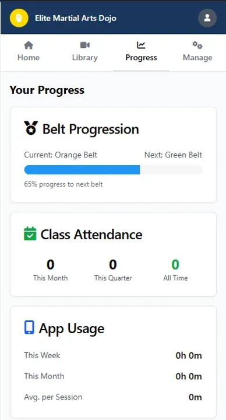Click the Elite Martial Arts Dojo title
The height and width of the screenshot is (420, 226).
pos(76,18)
